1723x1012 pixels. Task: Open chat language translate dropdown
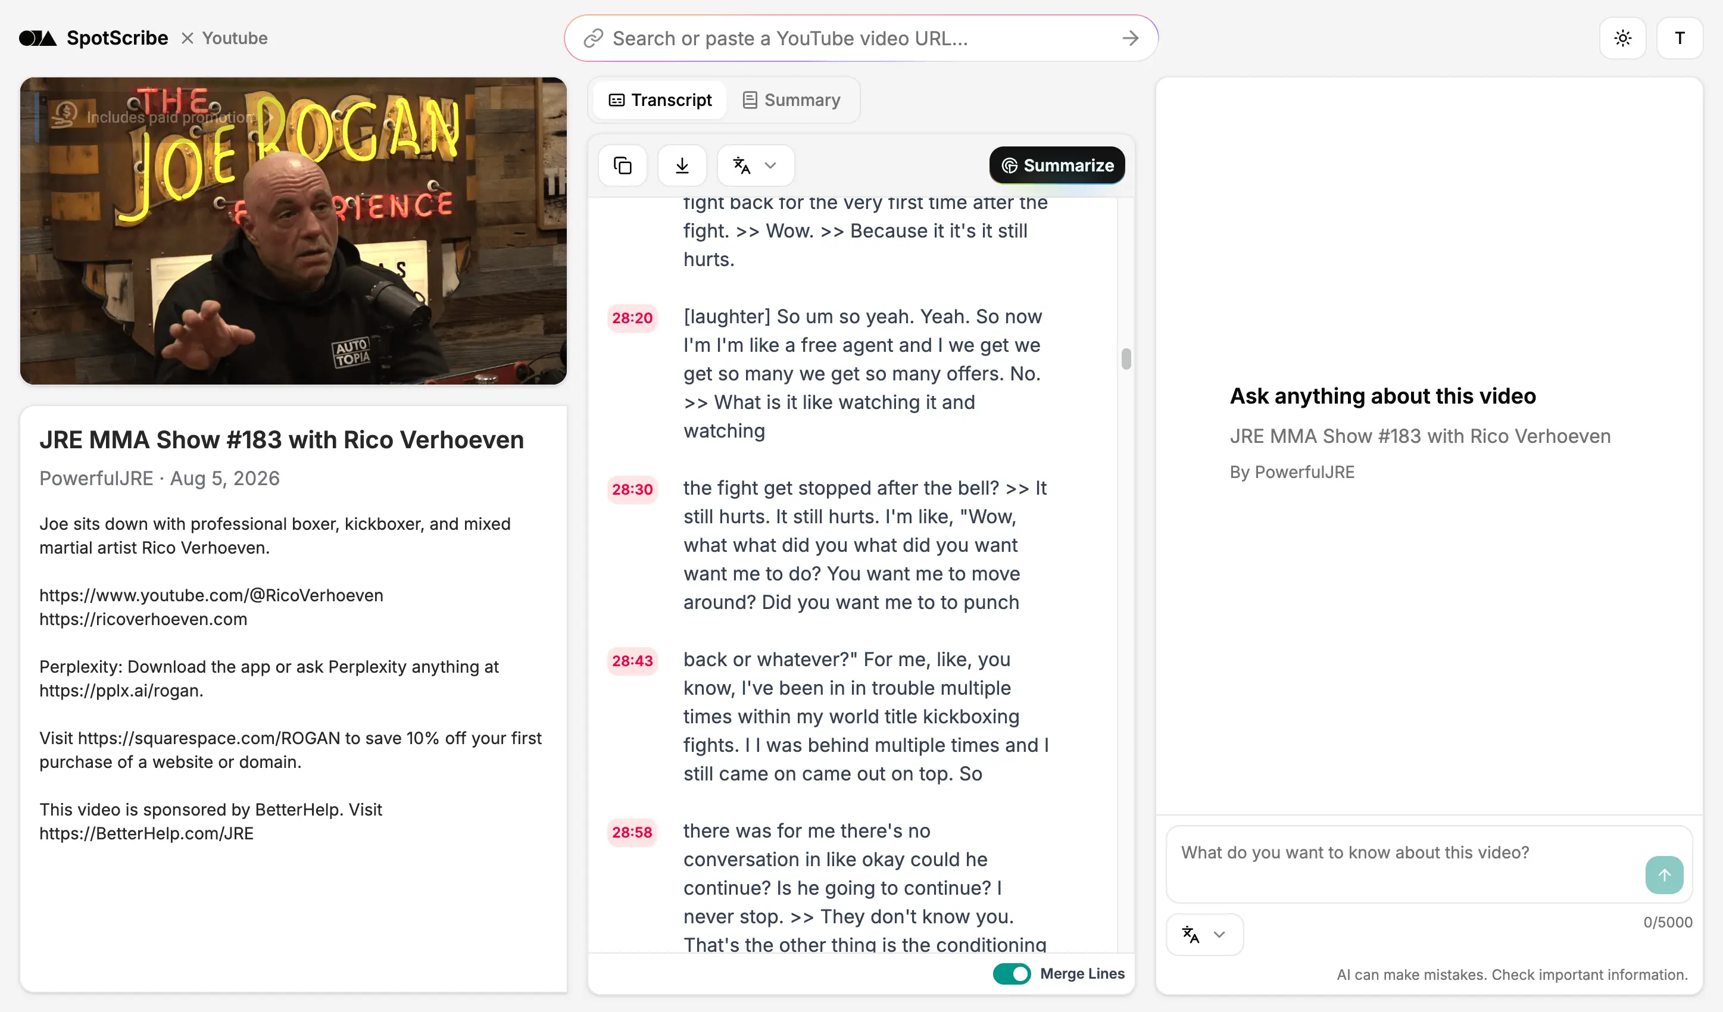click(1204, 935)
